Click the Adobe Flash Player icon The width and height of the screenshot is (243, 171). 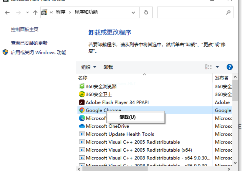pyautogui.click(x=82, y=102)
